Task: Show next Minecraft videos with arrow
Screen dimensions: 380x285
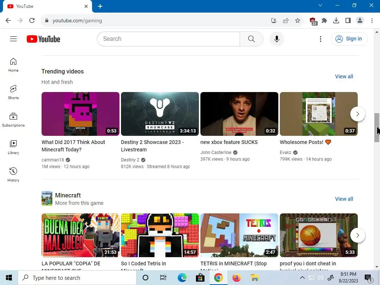Action: pyautogui.click(x=357, y=235)
